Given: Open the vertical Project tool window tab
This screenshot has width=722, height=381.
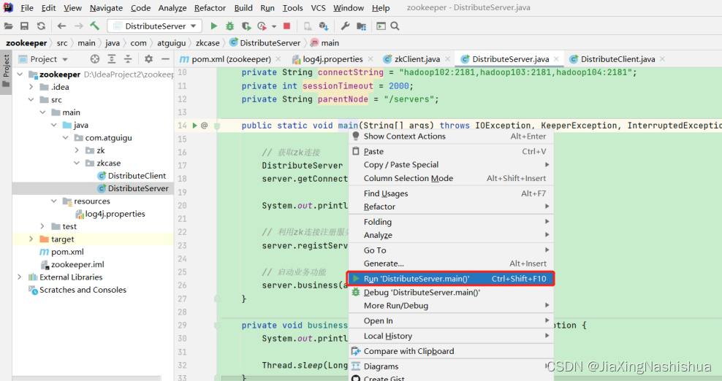Looking at the screenshot, I should (x=6, y=72).
